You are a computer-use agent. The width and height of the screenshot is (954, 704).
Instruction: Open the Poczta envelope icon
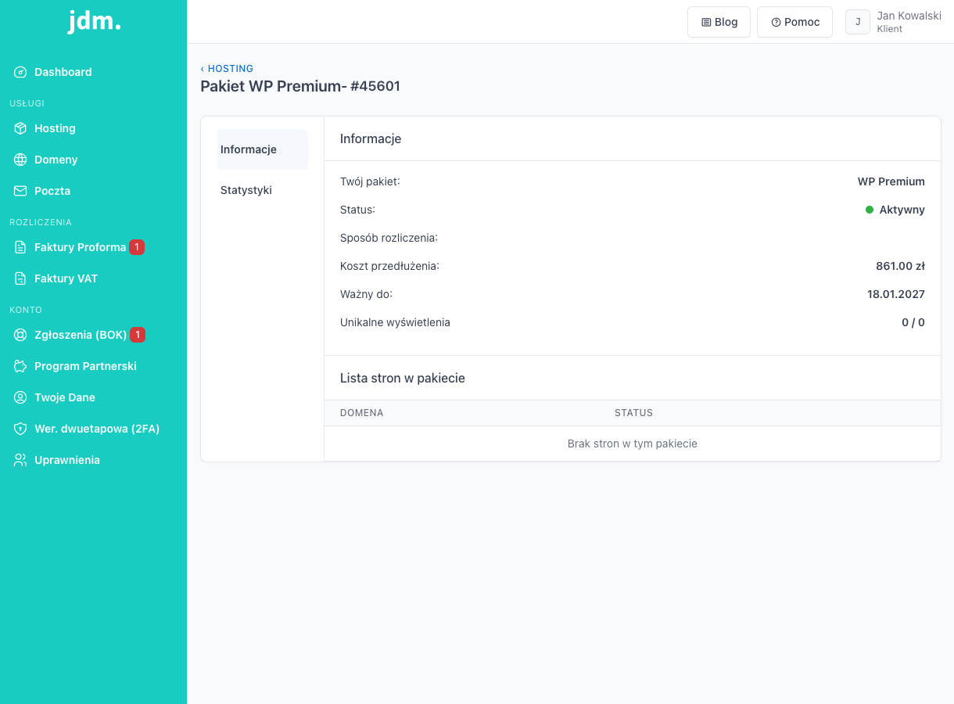(x=20, y=191)
